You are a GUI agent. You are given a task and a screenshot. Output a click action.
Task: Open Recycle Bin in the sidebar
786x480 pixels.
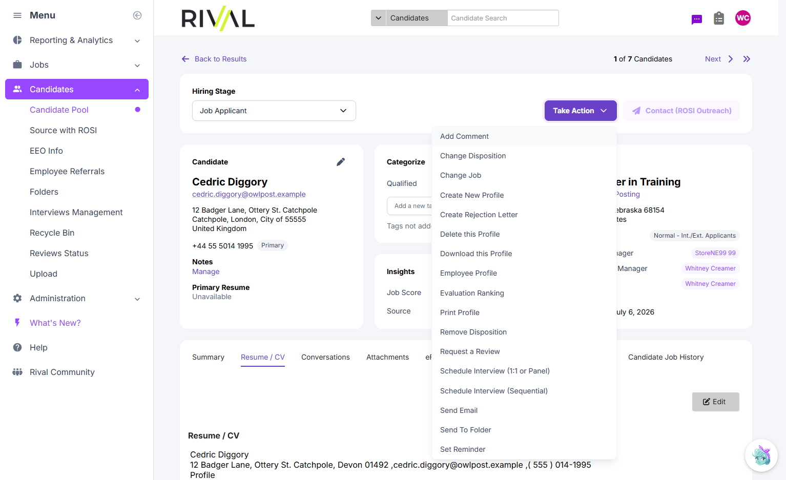point(52,233)
